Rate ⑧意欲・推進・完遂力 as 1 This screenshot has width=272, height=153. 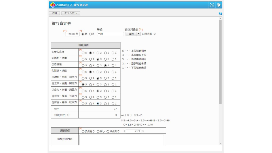(x=113, y=97)
